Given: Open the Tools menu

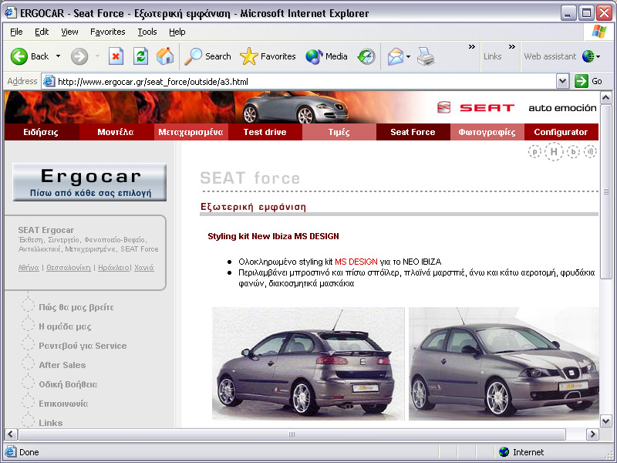Looking at the screenshot, I should 147,32.
